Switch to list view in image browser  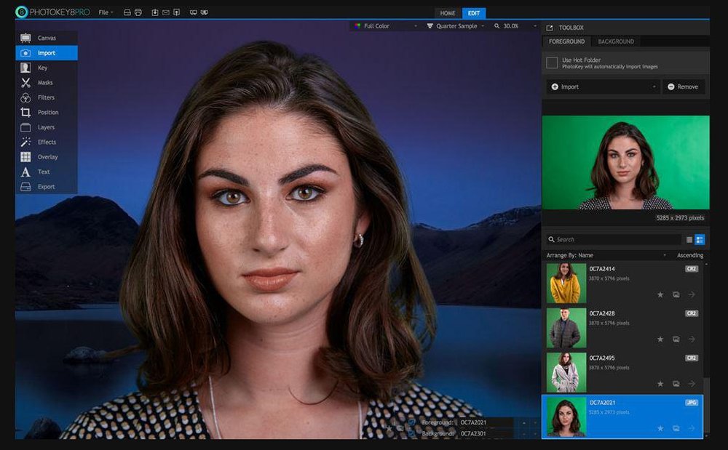[x=689, y=240]
